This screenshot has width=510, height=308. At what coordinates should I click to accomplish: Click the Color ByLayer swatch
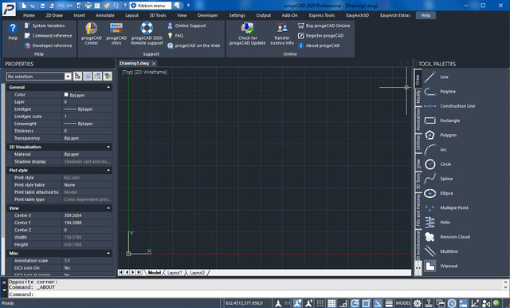tap(66, 95)
